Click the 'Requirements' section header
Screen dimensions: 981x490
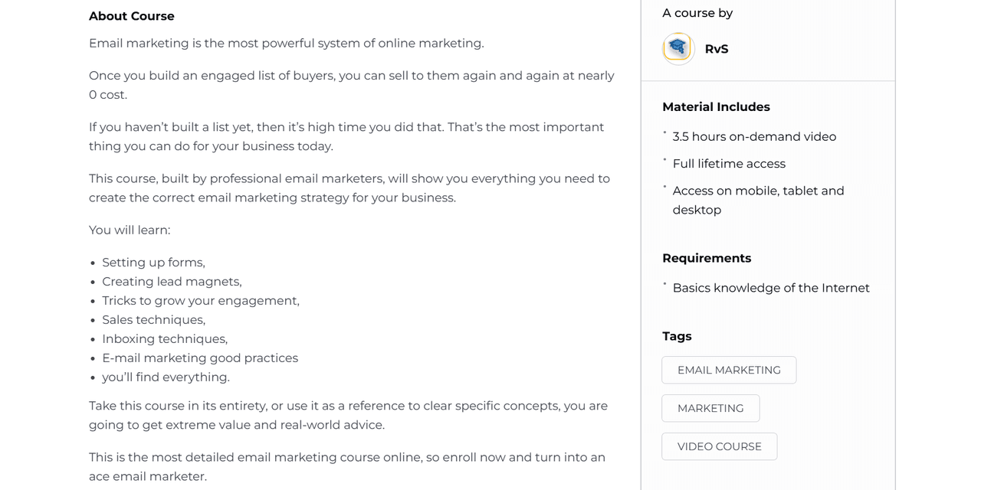click(707, 258)
